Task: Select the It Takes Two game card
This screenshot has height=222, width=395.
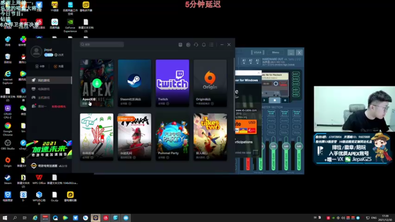Action: (210, 137)
